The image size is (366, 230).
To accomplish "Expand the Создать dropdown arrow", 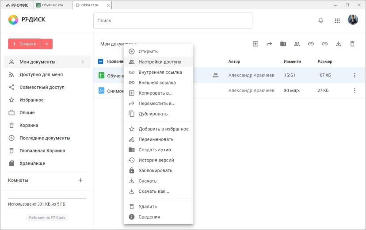I will (x=47, y=44).
